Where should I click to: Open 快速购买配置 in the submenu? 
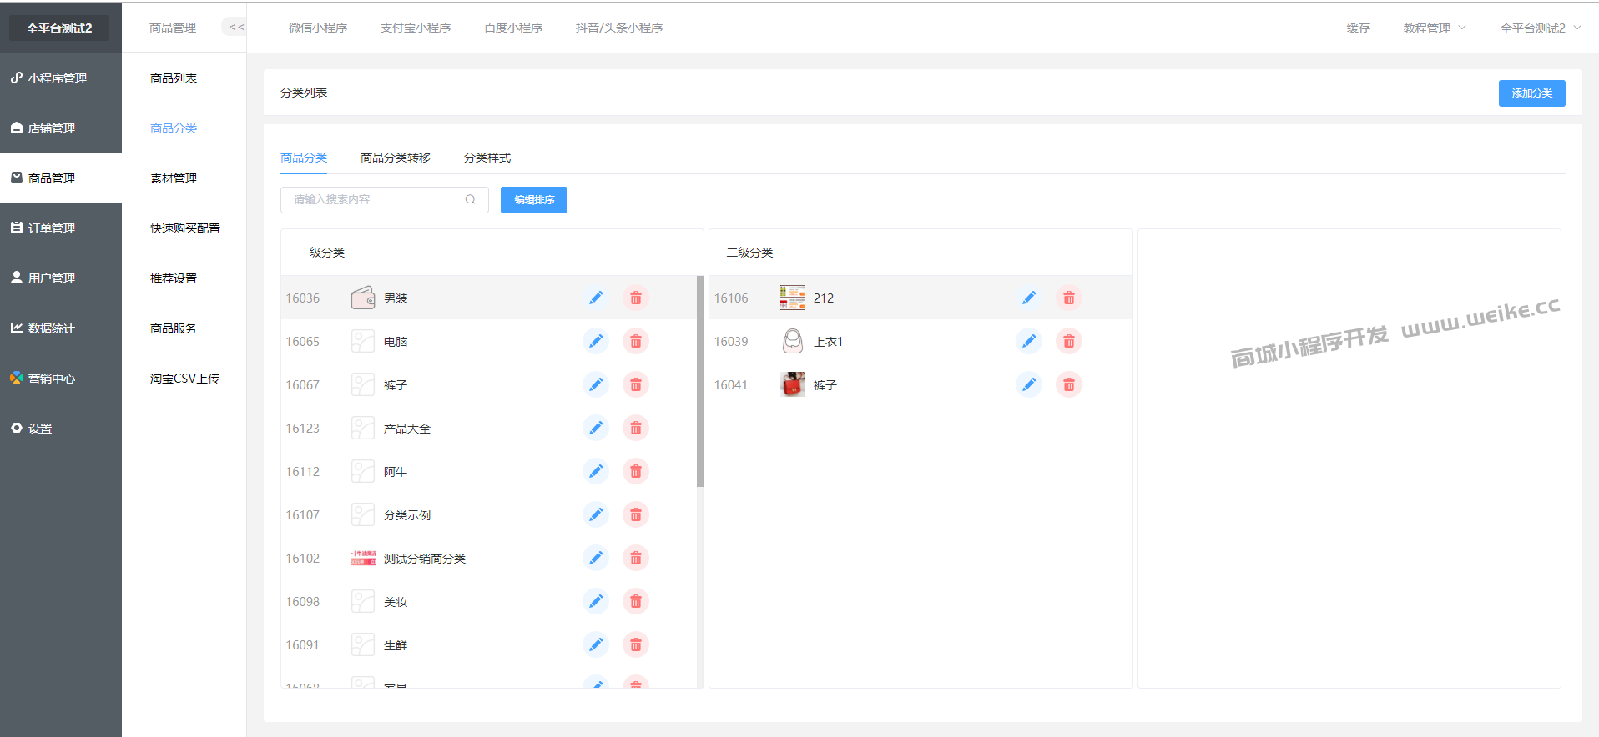point(185,228)
